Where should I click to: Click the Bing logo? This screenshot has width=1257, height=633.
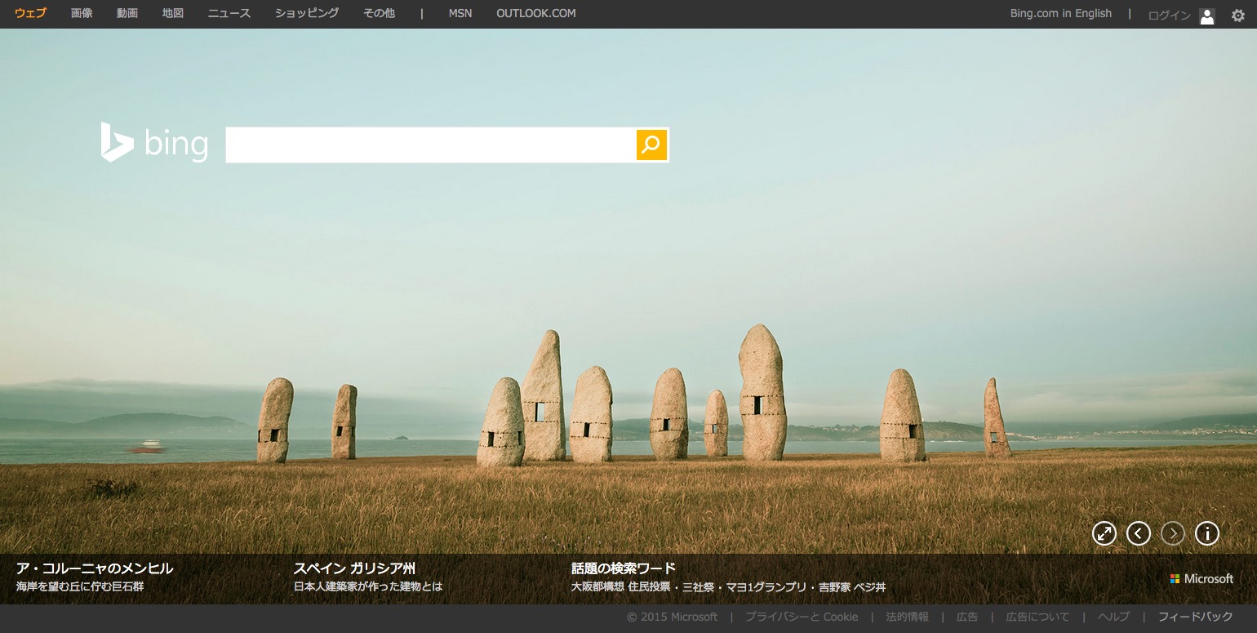click(155, 144)
